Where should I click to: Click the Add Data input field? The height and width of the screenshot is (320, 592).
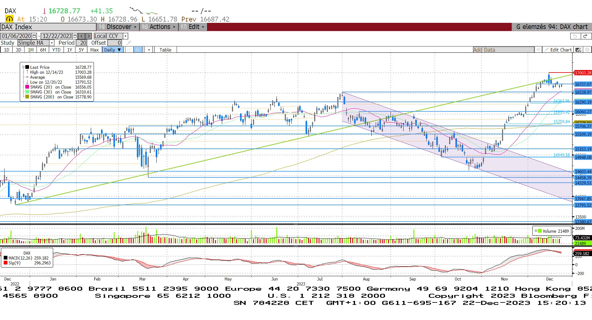503,50
